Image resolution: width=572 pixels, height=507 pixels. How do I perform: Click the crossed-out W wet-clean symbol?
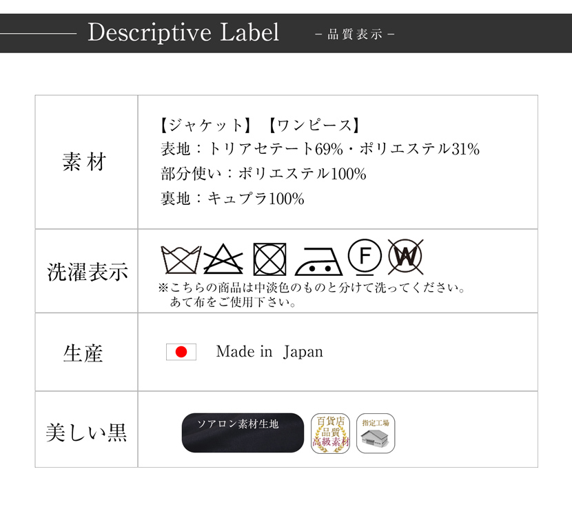coord(406,257)
